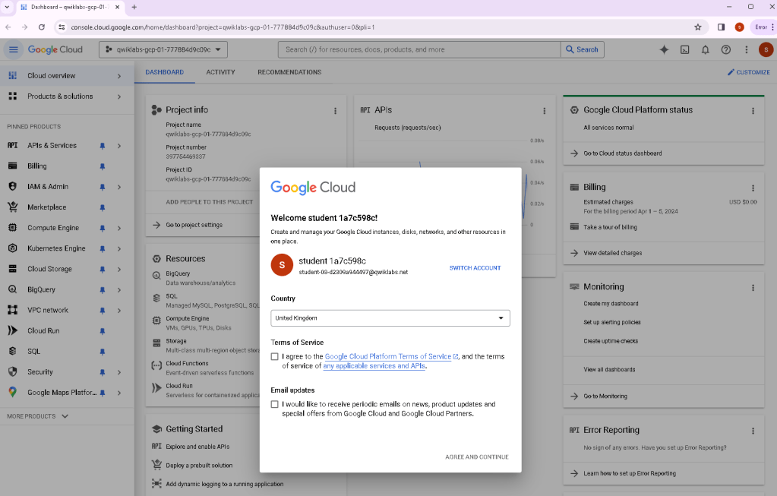Expand the Cloud overview submenu arrow
This screenshot has height=496, width=777.
(x=119, y=76)
